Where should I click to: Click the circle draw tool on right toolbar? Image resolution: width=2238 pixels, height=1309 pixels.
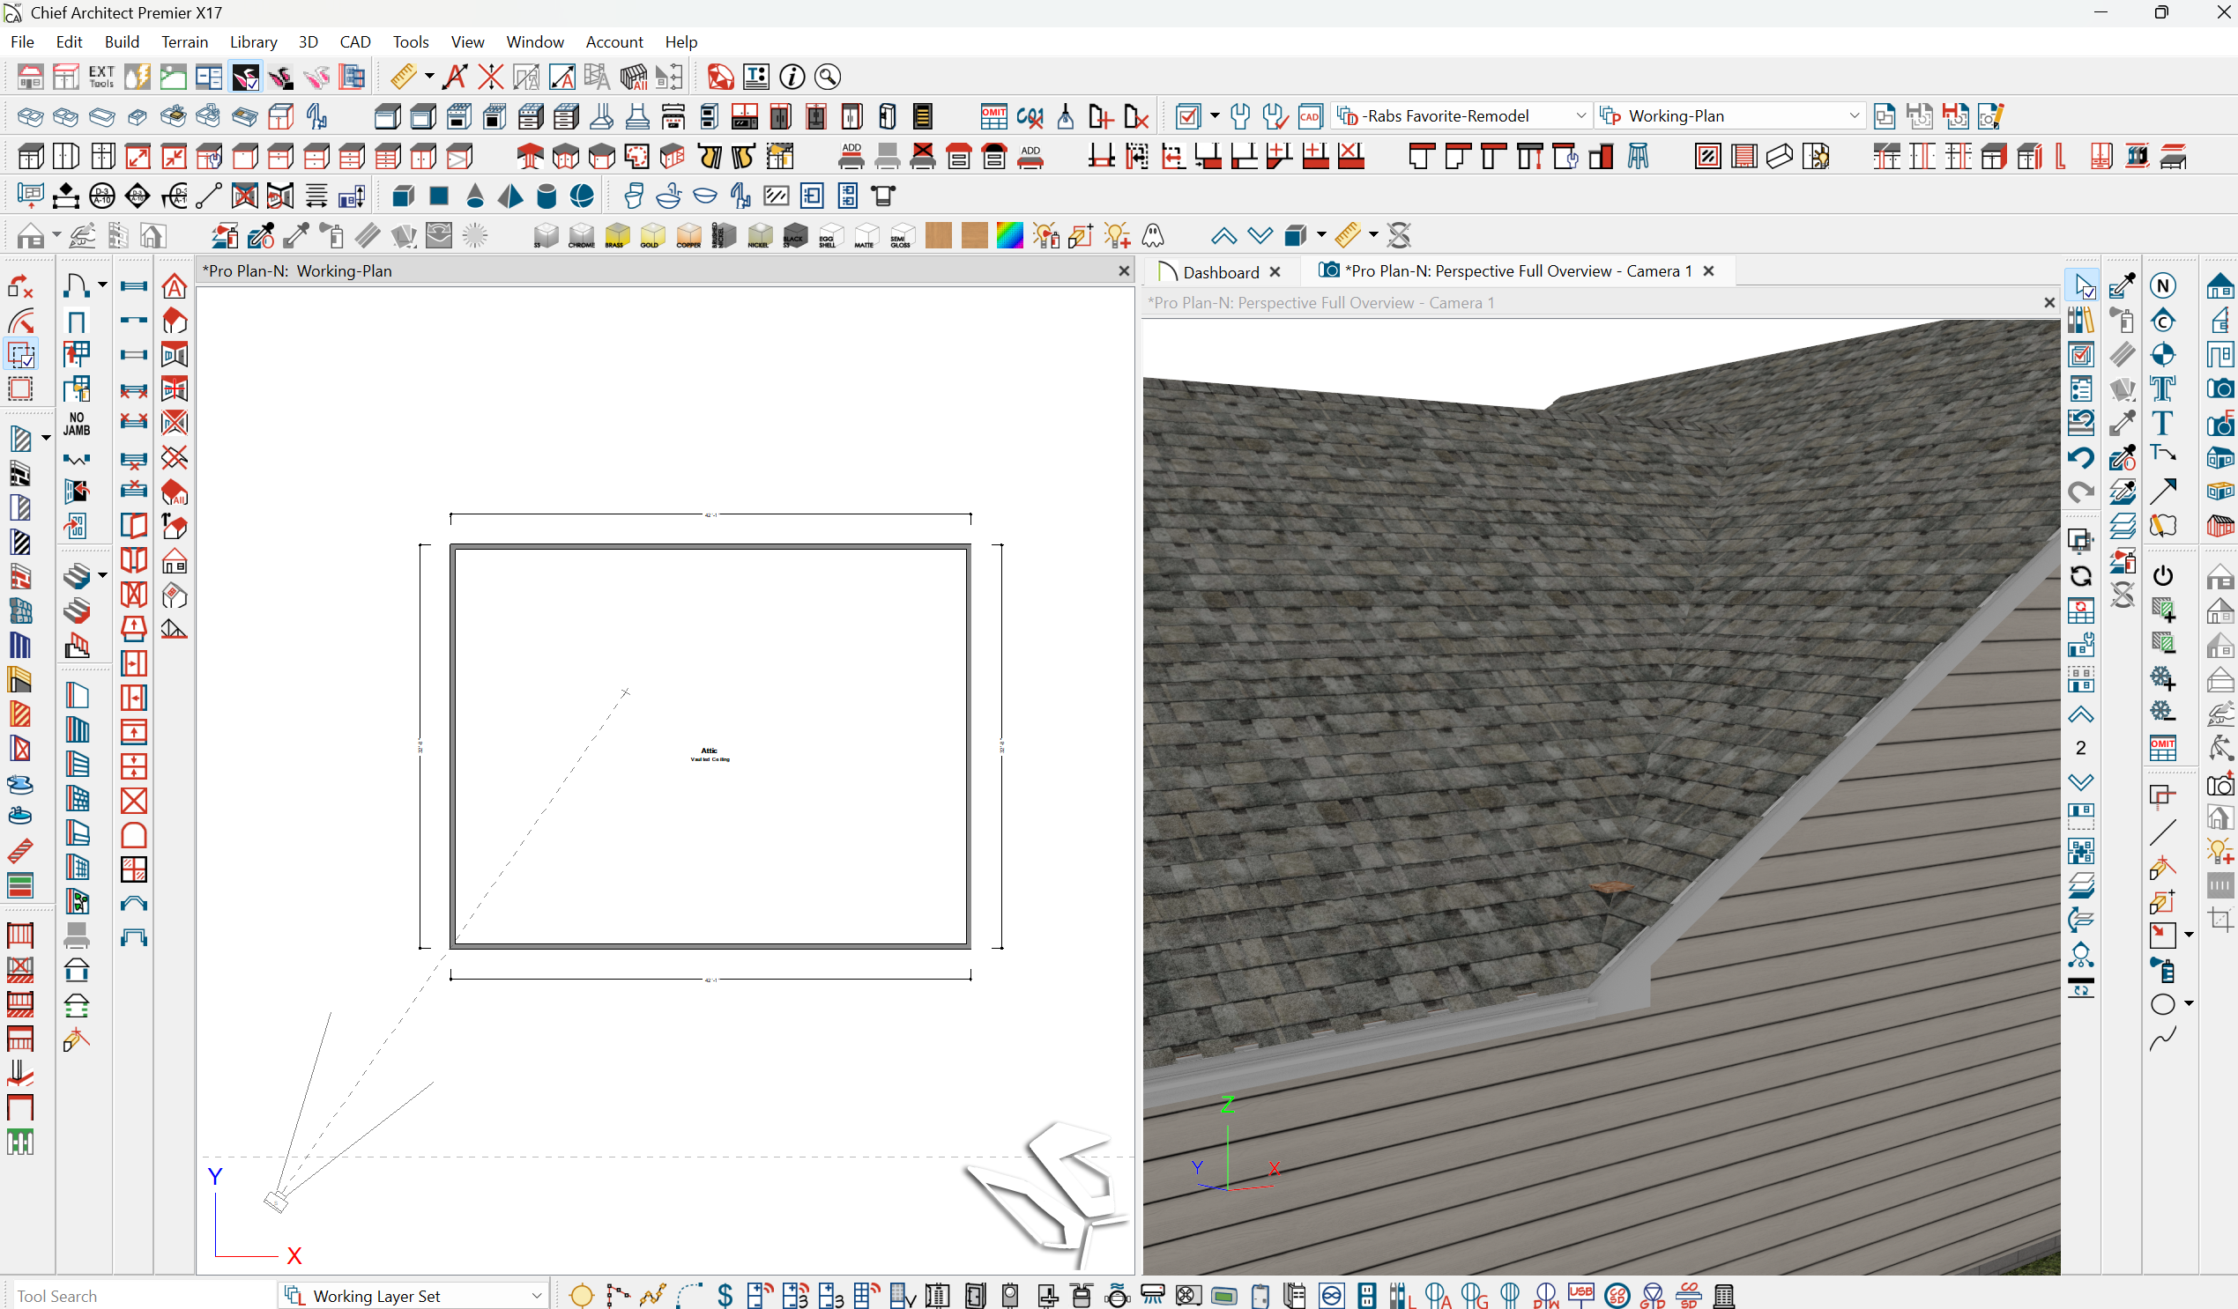(2162, 1003)
